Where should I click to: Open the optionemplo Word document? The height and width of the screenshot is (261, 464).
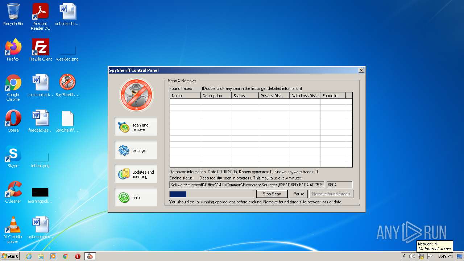point(40,228)
